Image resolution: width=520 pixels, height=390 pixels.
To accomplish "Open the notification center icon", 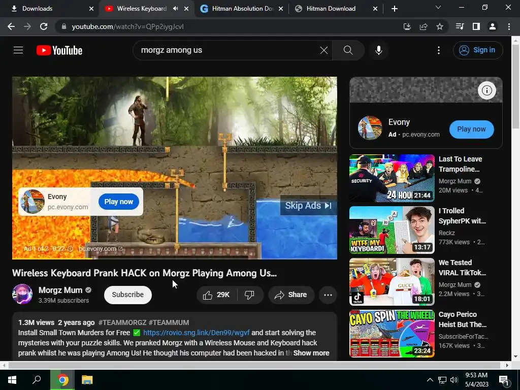I will tap(504, 380).
